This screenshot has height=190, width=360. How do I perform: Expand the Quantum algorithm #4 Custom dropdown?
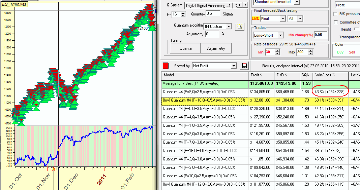click(x=229, y=27)
